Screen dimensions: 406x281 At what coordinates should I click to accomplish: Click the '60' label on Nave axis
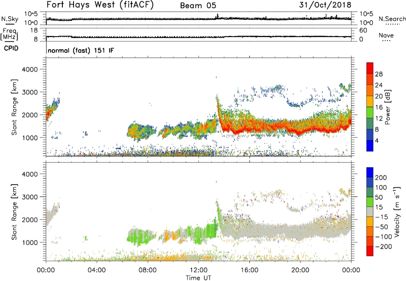[x=363, y=30]
